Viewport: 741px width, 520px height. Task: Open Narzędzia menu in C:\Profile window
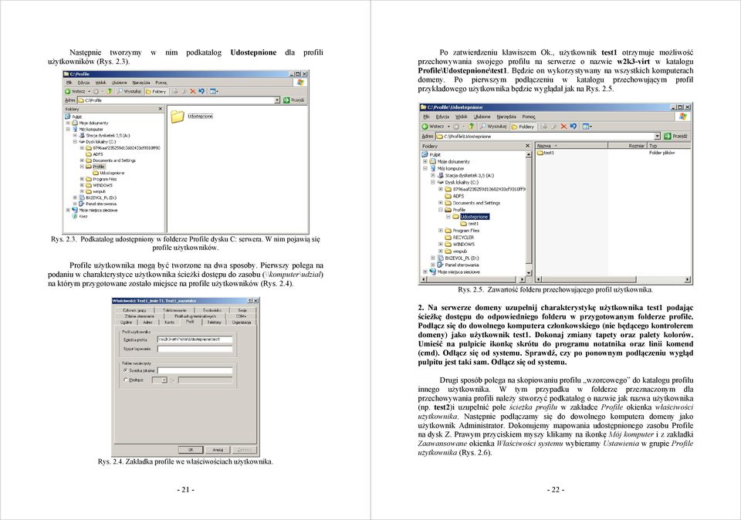[140, 83]
